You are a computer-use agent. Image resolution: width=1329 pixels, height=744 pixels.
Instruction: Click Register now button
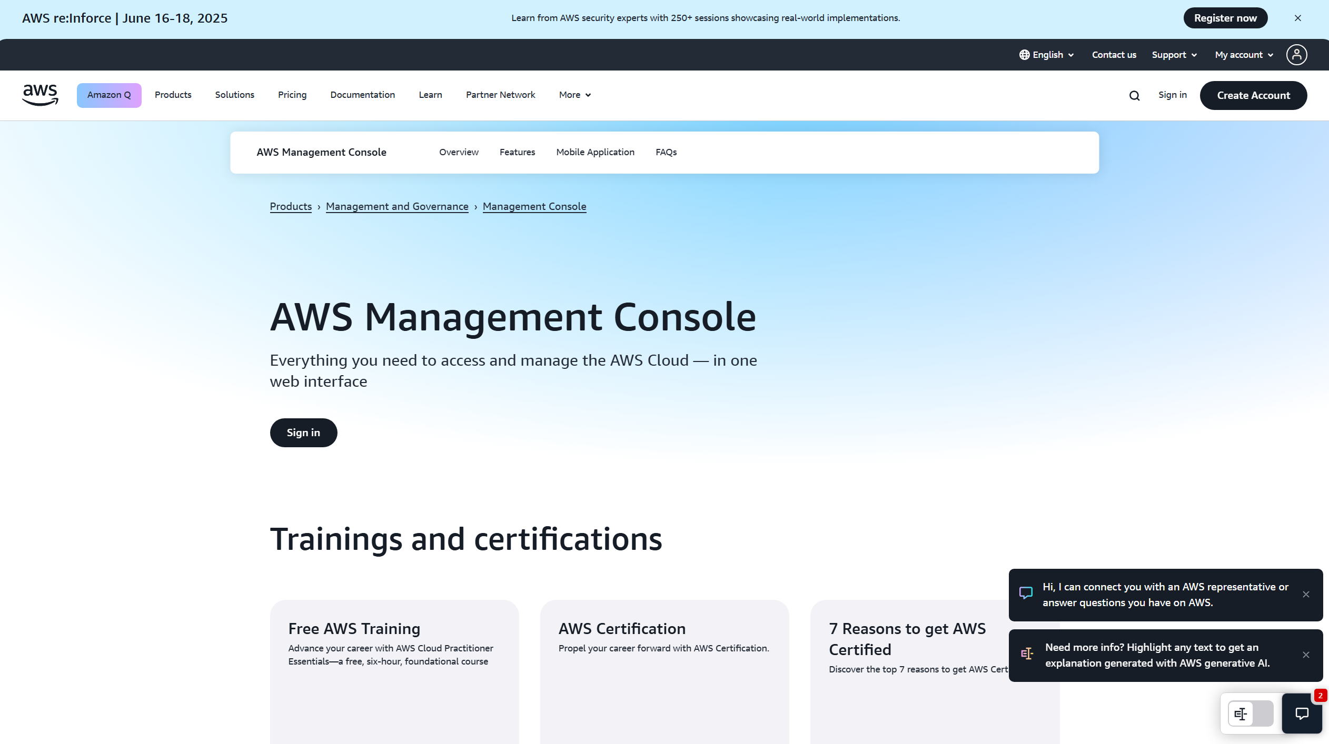1225,18
